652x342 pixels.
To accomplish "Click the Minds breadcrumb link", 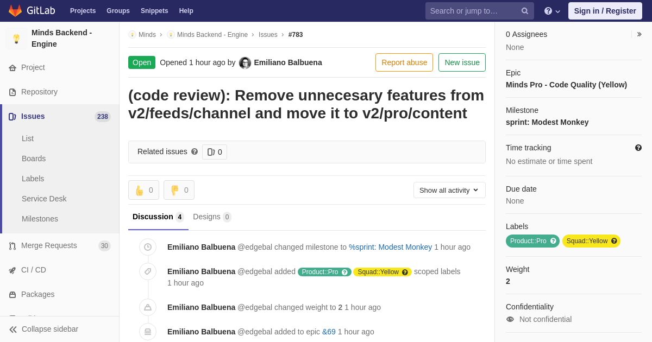I will (x=147, y=35).
